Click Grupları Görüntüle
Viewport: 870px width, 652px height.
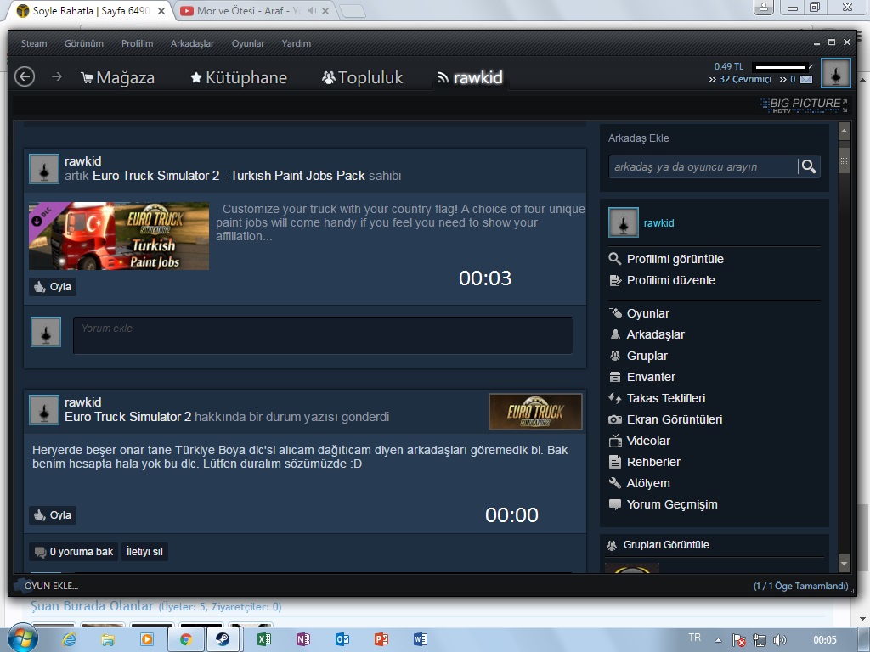666,545
